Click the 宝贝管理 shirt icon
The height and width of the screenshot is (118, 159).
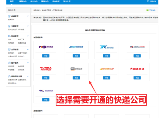tap(9, 49)
